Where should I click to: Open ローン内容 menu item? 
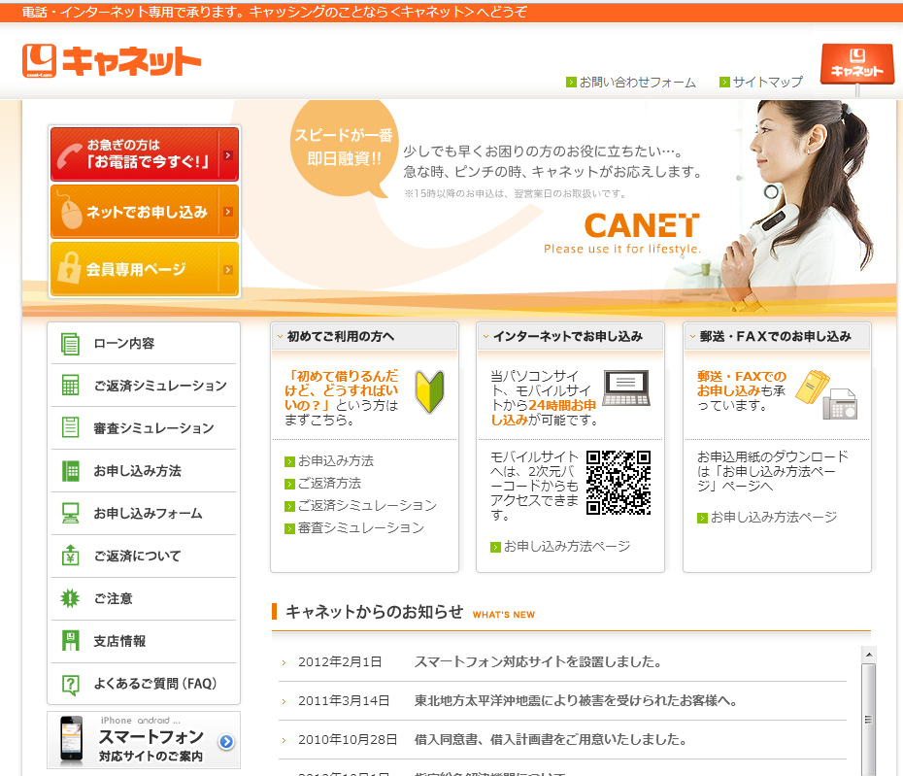[x=144, y=344]
